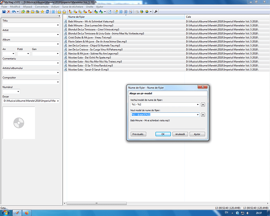Viewport: 270px width, 216px height.
Task: Open the Undo history dropdown arrow
Action: coord(18,12)
